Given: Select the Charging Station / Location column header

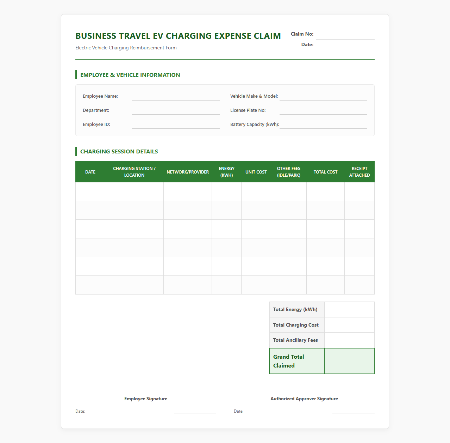Looking at the screenshot, I should pyautogui.click(x=134, y=172).
